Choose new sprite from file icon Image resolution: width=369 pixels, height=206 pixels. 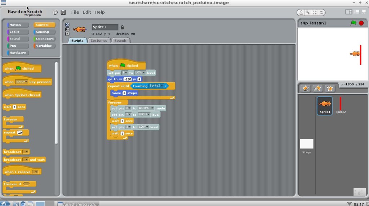317,88
